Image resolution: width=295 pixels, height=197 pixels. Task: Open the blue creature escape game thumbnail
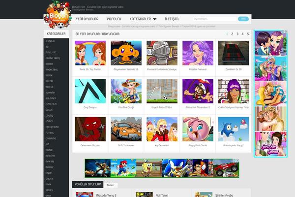click(x=234, y=129)
